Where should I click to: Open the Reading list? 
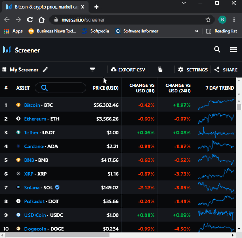pos(222,31)
